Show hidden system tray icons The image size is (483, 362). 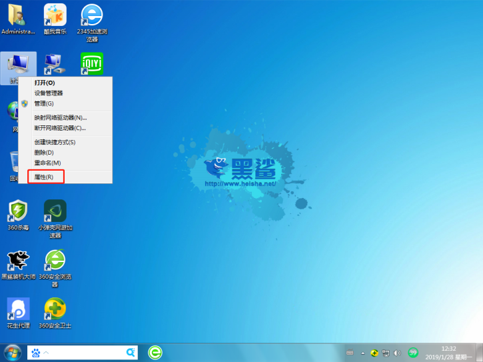click(363, 353)
